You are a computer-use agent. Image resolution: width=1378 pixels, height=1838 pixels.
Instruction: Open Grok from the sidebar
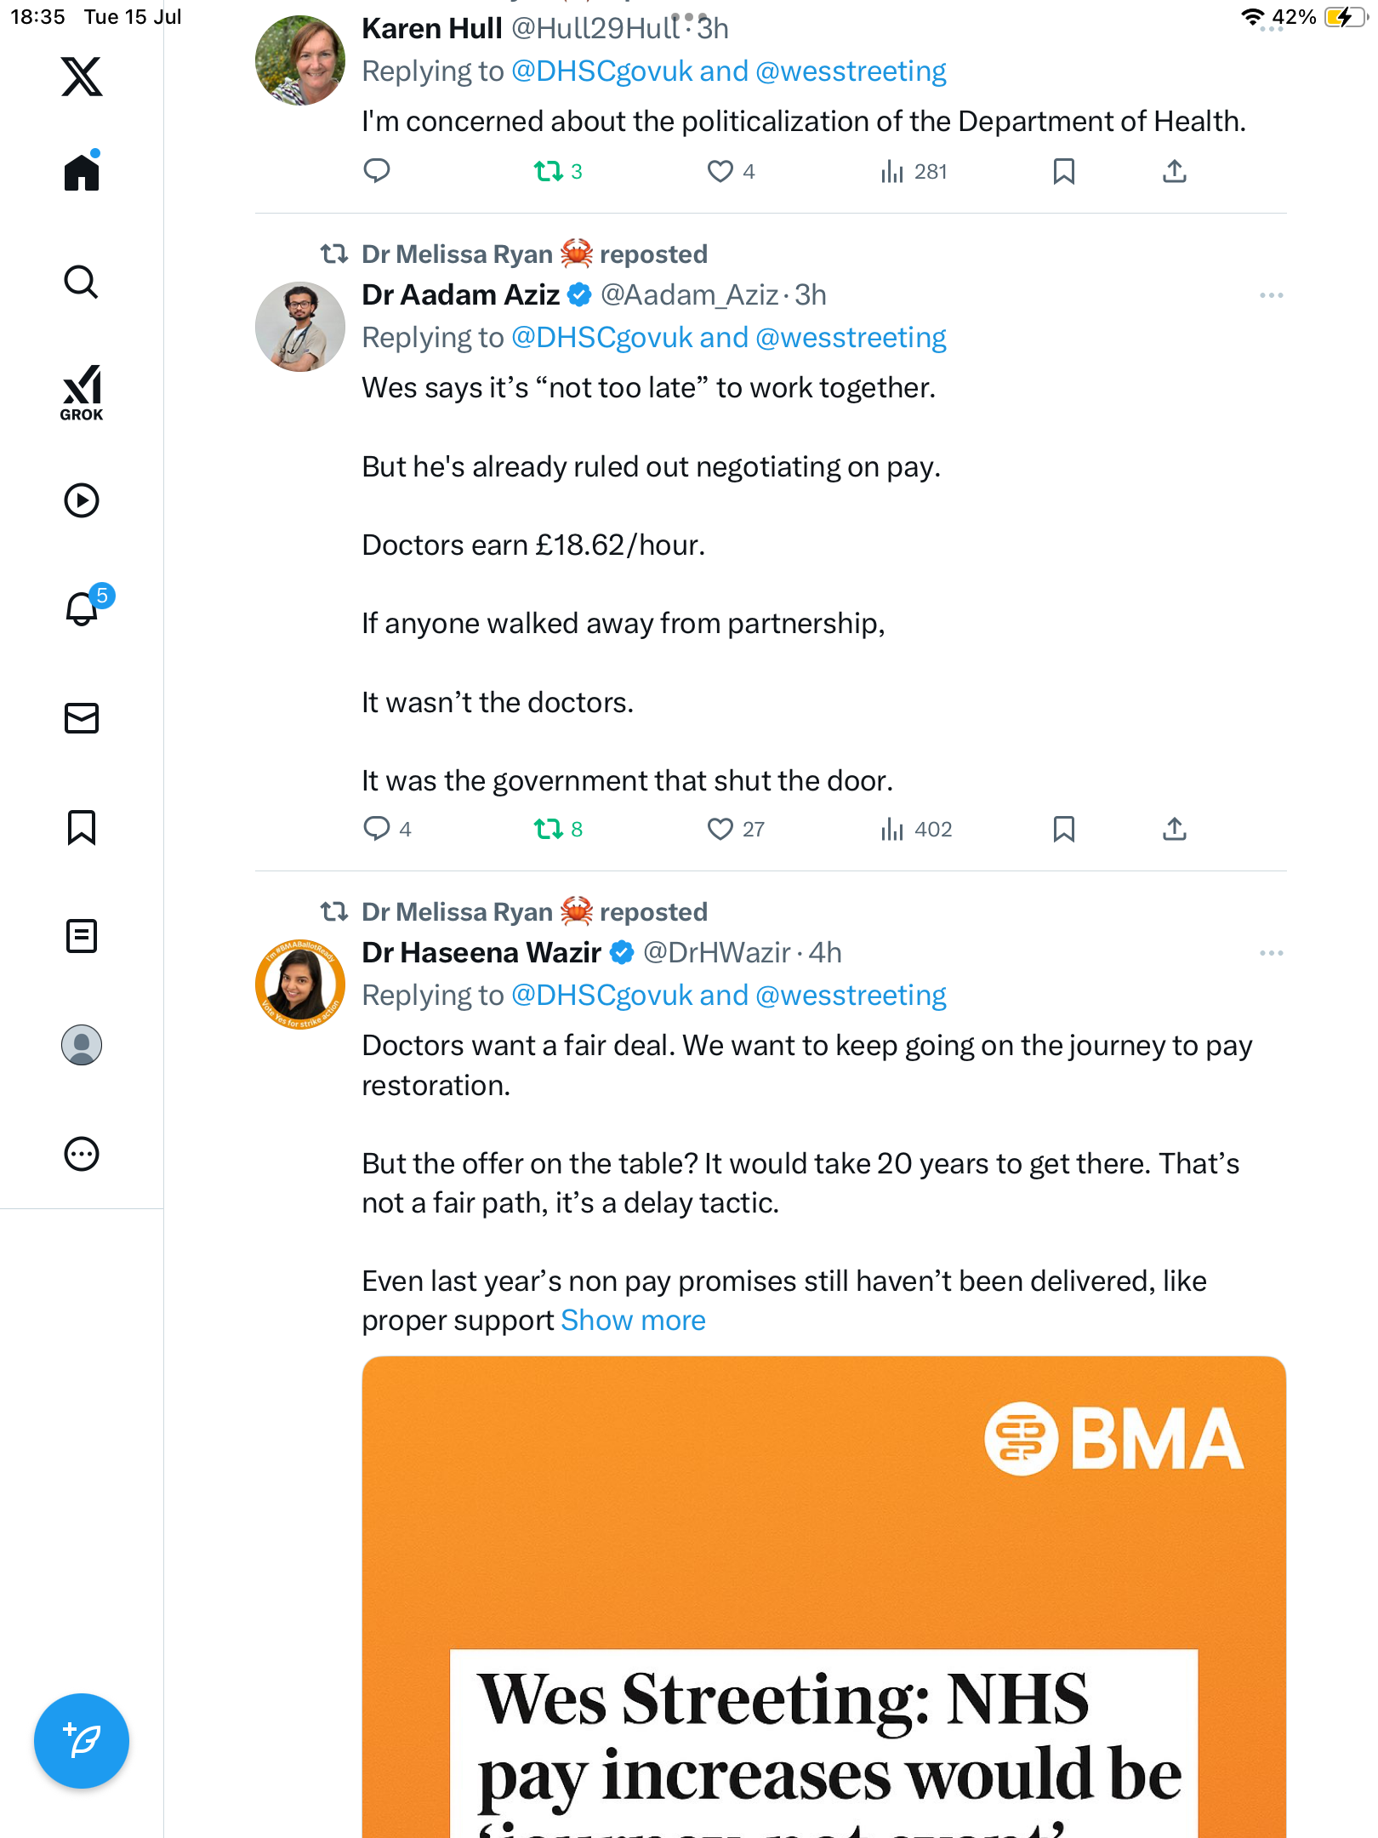82,391
